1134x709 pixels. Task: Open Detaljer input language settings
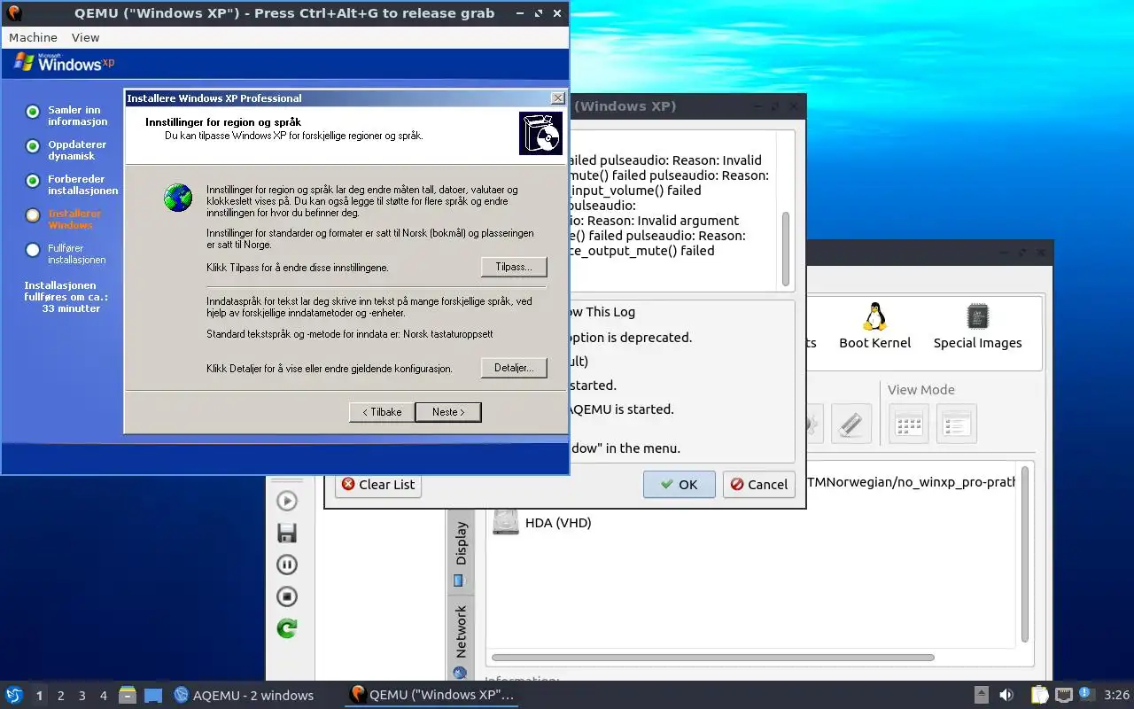514,367
